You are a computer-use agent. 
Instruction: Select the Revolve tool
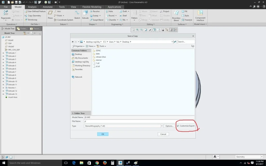pyautogui.click(x=95, y=11)
